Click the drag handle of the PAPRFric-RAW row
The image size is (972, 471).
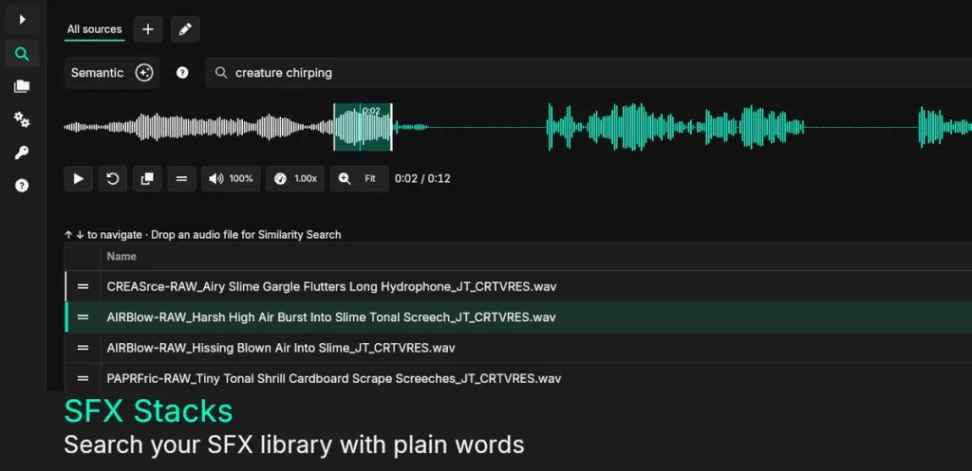[84, 378]
